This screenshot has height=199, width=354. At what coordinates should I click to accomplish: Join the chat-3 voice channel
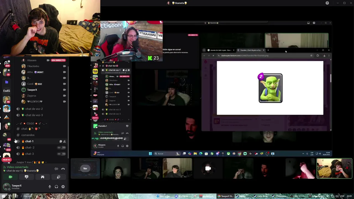[x=29, y=154]
